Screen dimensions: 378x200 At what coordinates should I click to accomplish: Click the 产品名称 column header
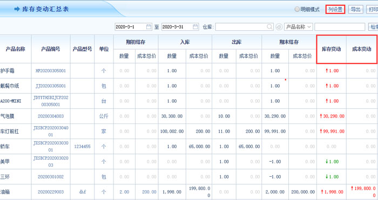[x=16, y=49]
